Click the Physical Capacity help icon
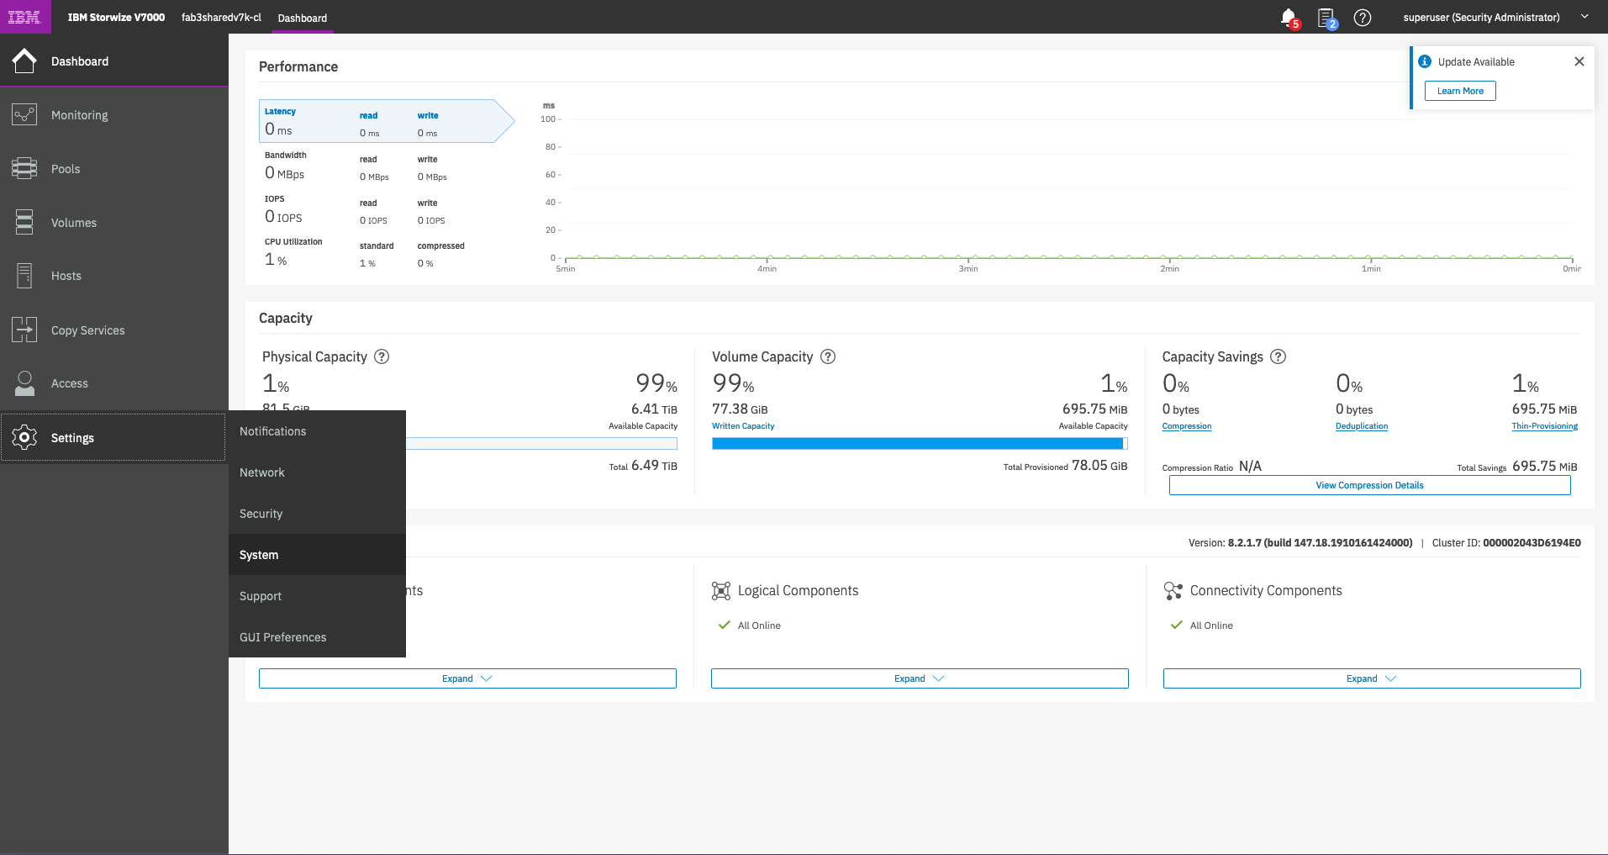1608x855 pixels. click(x=382, y=356)
